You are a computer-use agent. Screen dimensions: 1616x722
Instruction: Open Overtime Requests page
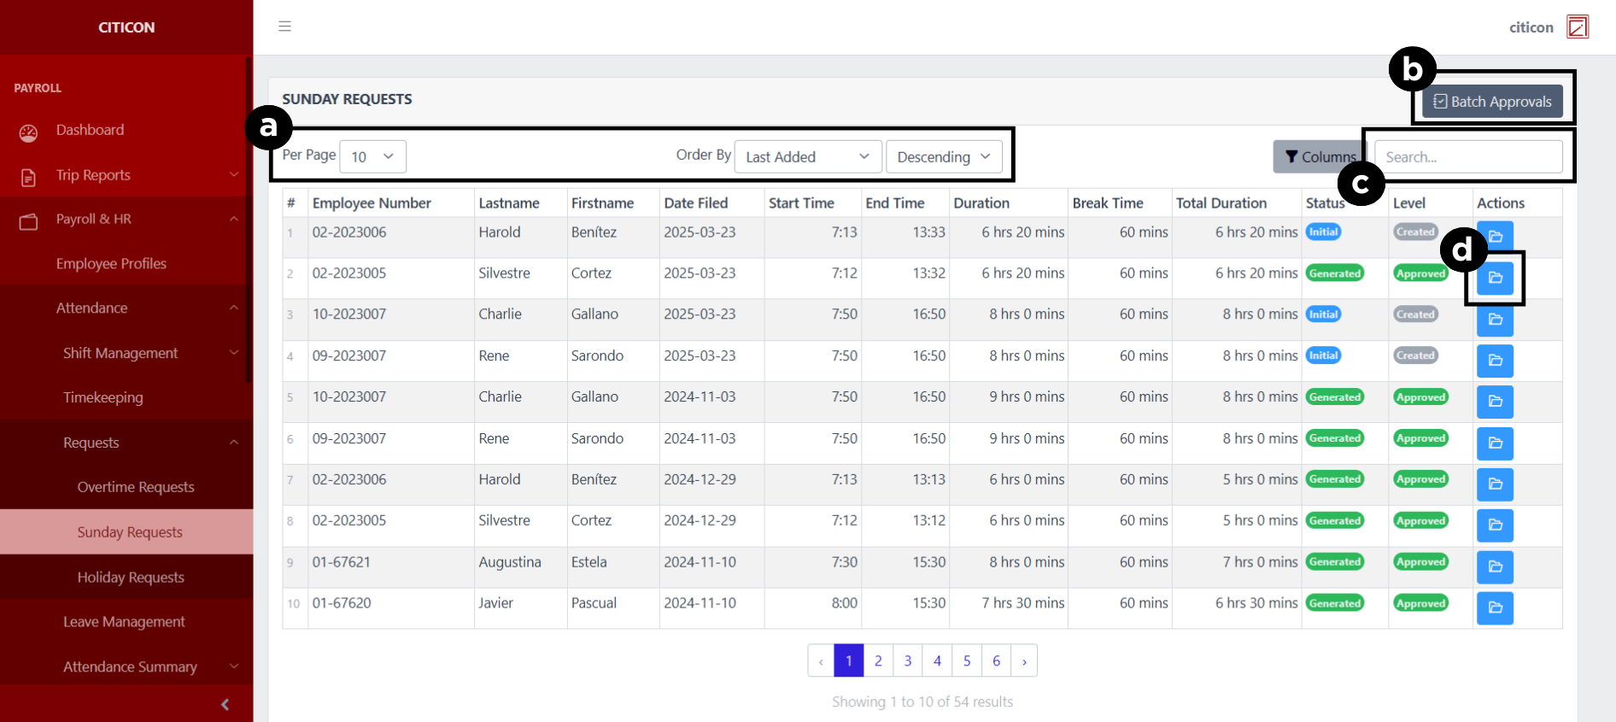[x=136, y=487]
